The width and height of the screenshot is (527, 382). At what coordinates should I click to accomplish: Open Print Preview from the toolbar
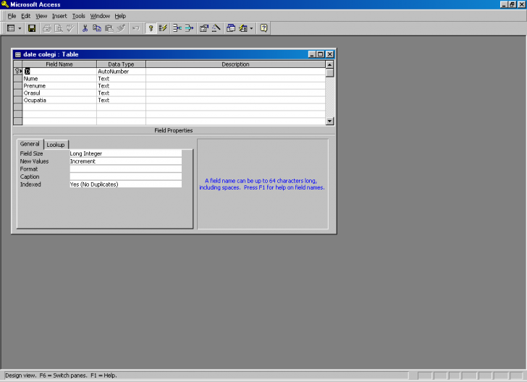(59, 28)
